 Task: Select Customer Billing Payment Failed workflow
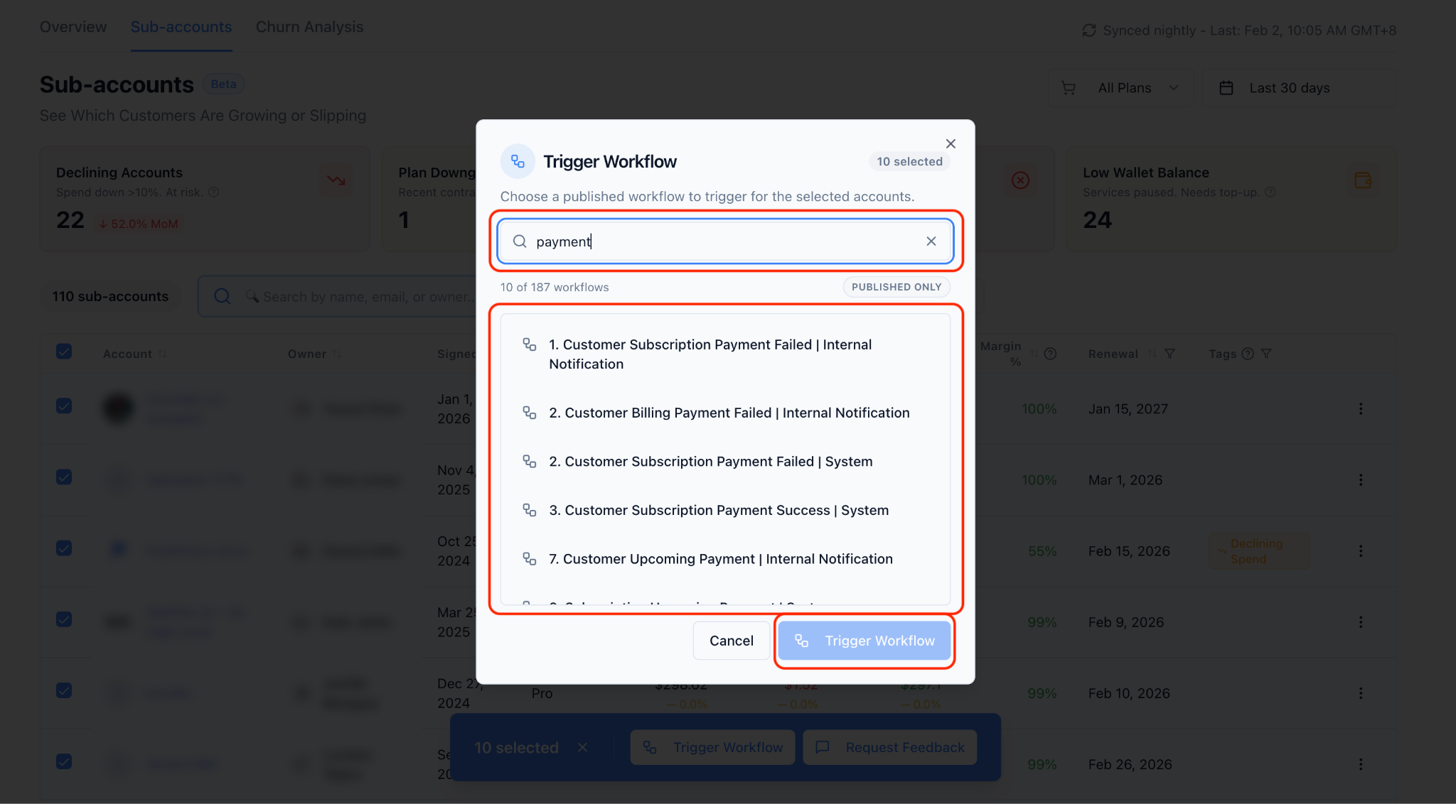tap(725, 413)
